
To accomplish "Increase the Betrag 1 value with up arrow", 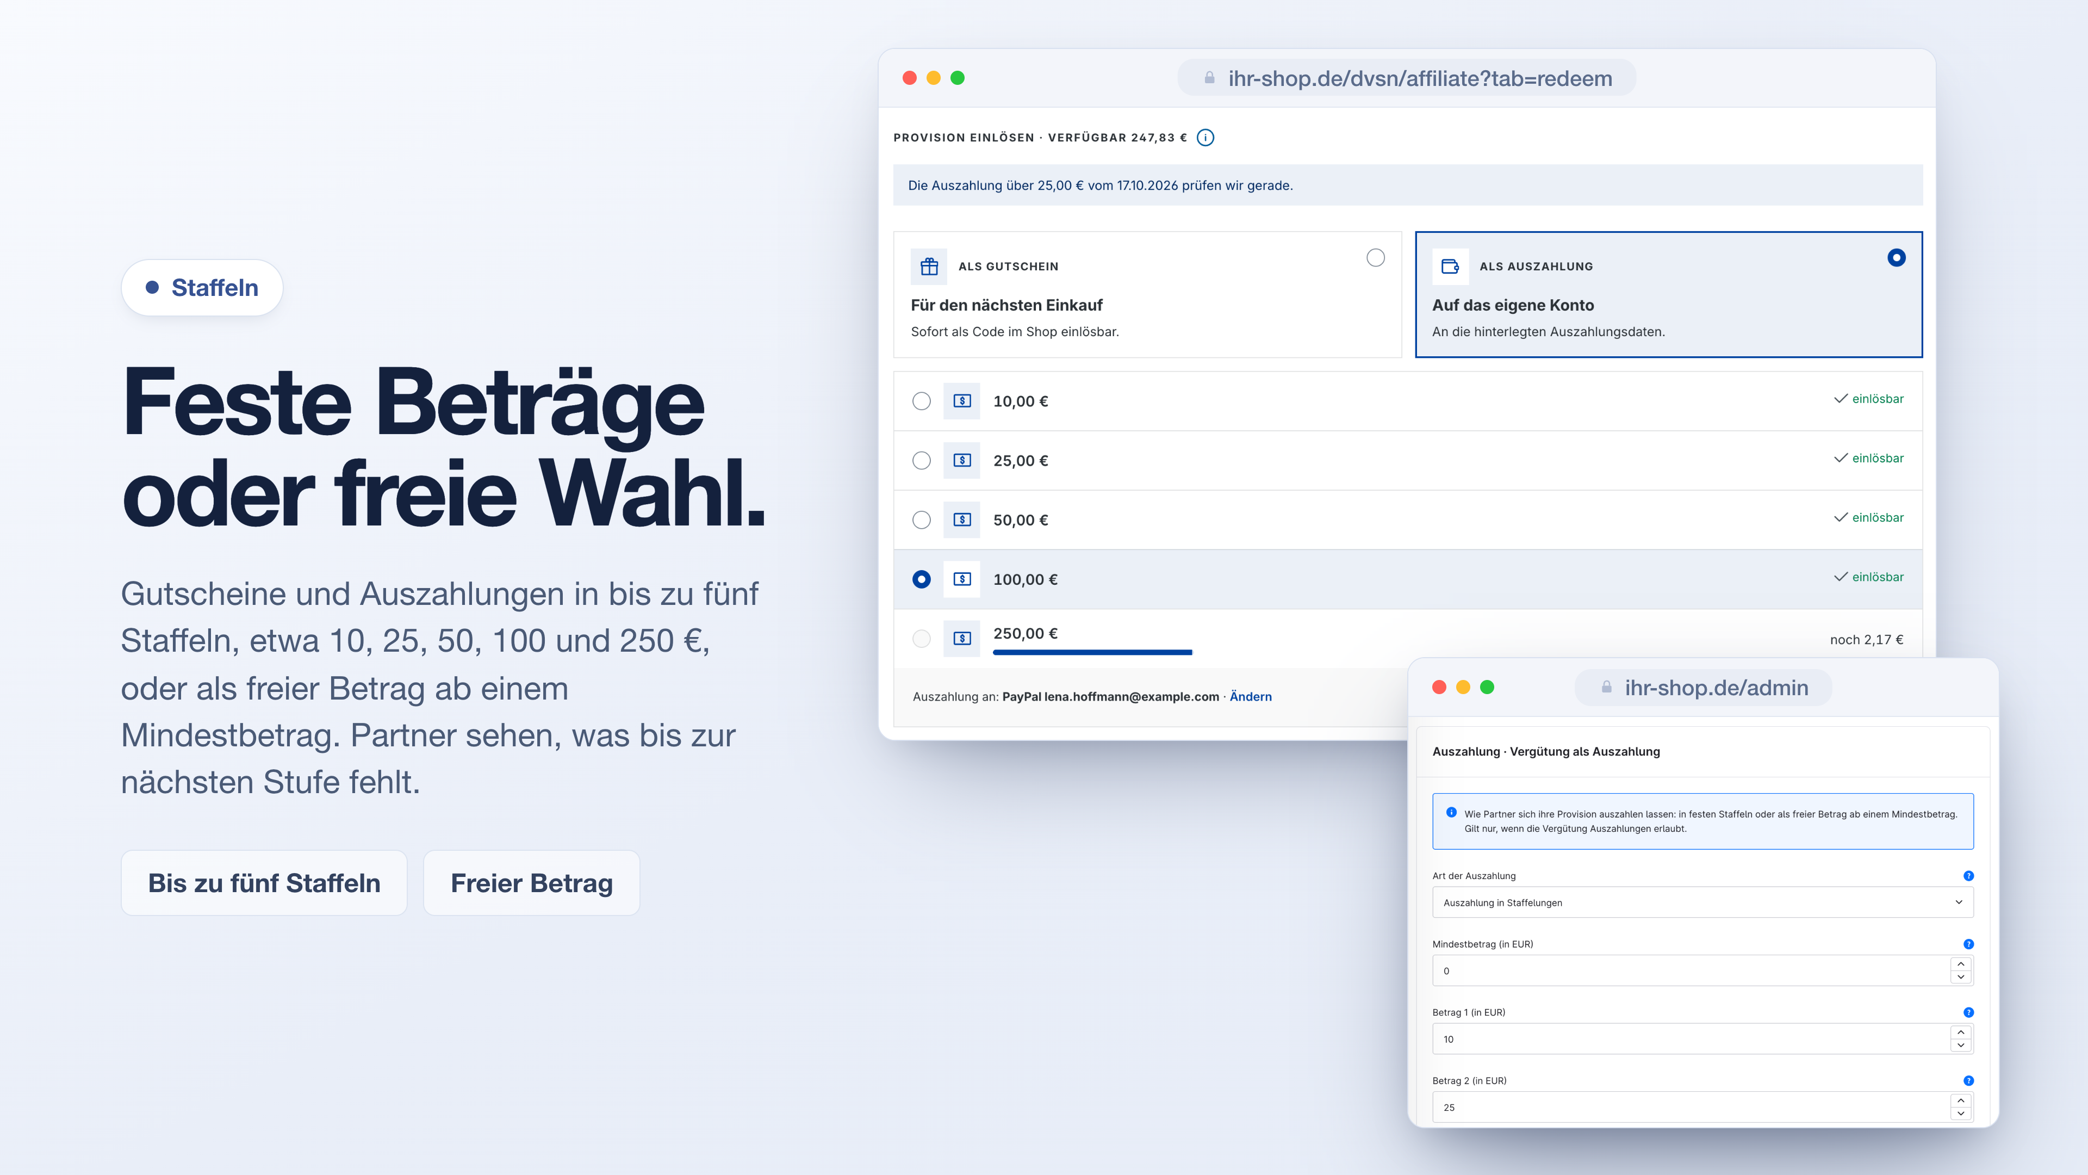I will [x=1961, y=1032].
